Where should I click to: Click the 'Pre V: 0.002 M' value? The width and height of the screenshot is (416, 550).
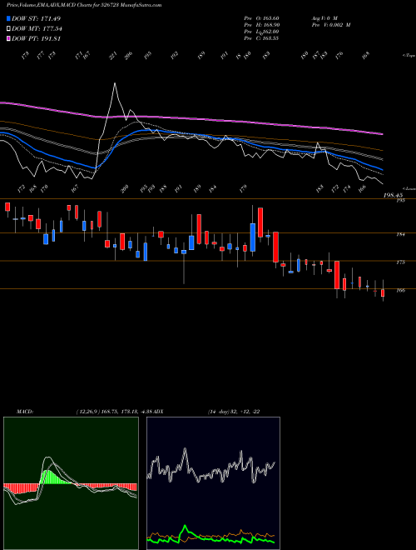pyautogui.click(x=330, y=25)
